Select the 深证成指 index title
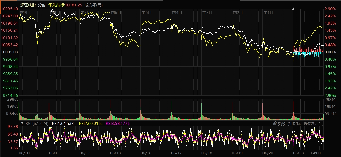Screen dimensions: 341x157 (x=28, y=5)
